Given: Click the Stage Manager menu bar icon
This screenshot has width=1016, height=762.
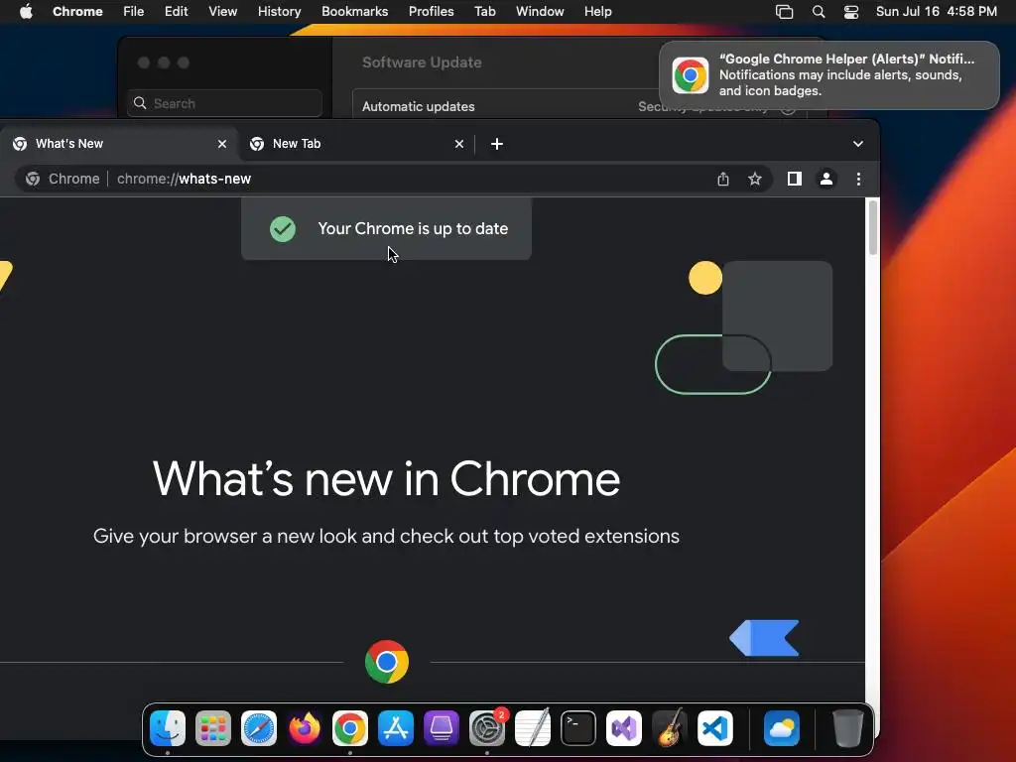Looking at the screenshot, I should coord(785,12).
